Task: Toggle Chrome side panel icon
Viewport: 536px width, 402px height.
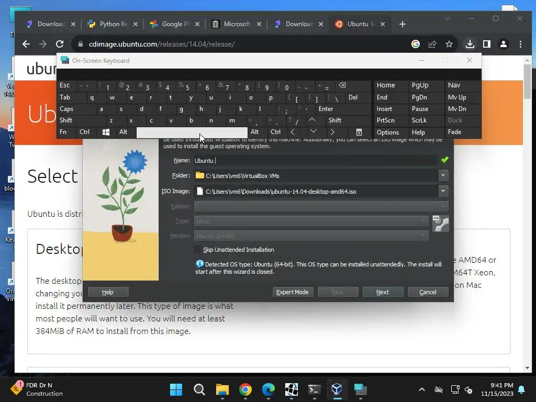Action: 487,44
